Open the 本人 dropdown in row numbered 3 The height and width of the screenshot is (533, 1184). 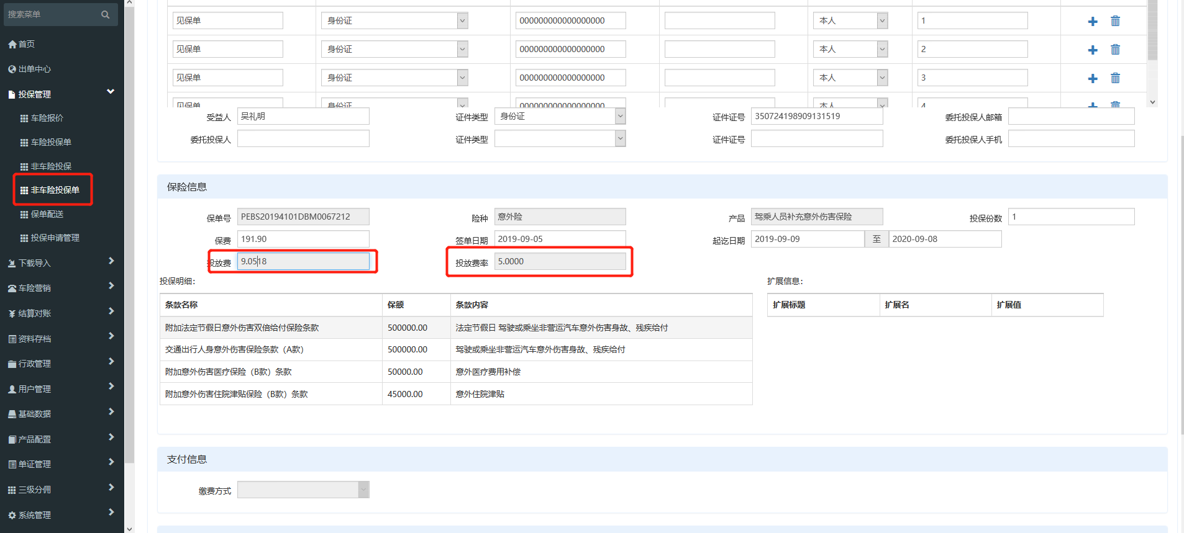pos(850,78)
